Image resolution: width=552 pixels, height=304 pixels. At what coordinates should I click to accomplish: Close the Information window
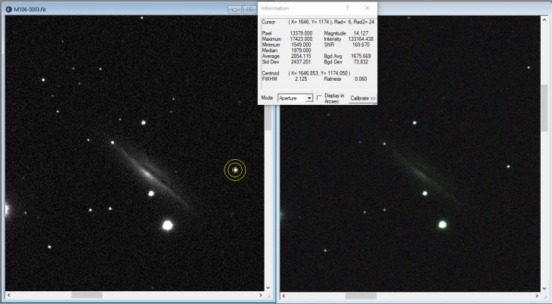[x=367, y=8]
